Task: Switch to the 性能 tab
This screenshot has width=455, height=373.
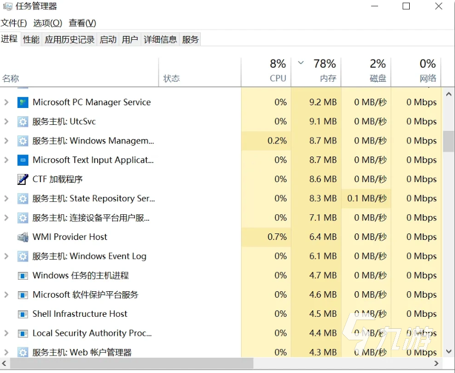Action: (x=31, y=39)
